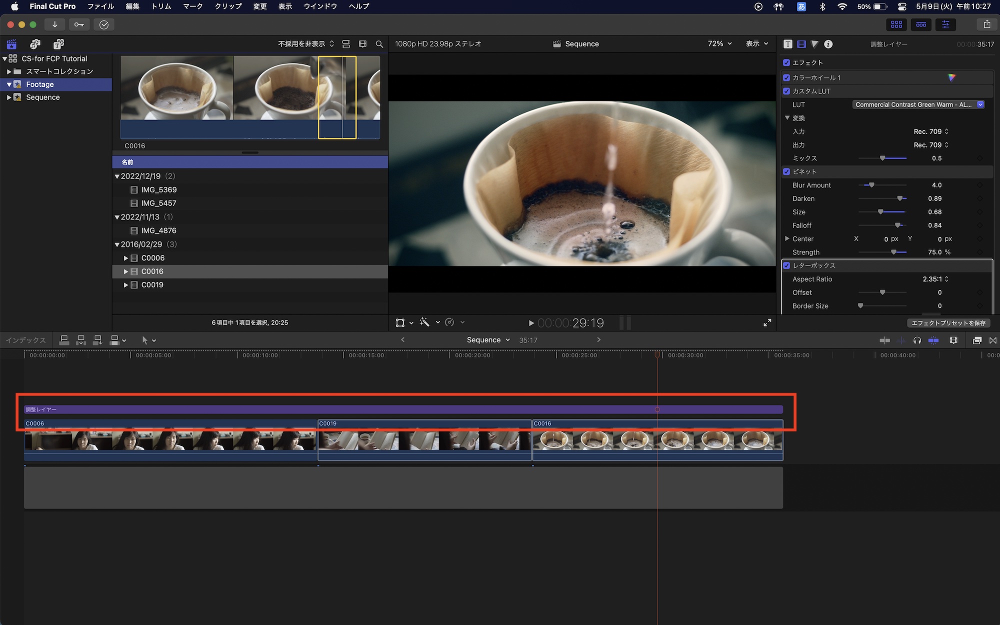This screenshot has width=1000, height=625.
Task: Click エフェクトプリセットを保存 button
Action: 948,323
